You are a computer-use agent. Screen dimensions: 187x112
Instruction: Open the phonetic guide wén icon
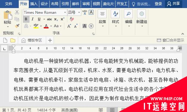(x=85, y=12)
